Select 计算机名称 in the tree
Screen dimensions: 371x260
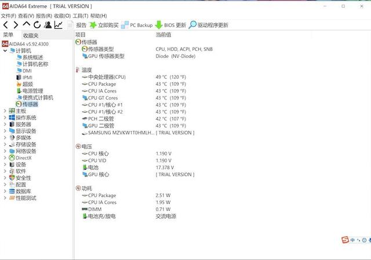point(32,64)
